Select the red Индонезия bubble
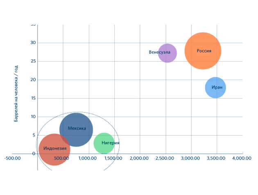Screen dimensions: 258x195 tap(54, 149)
